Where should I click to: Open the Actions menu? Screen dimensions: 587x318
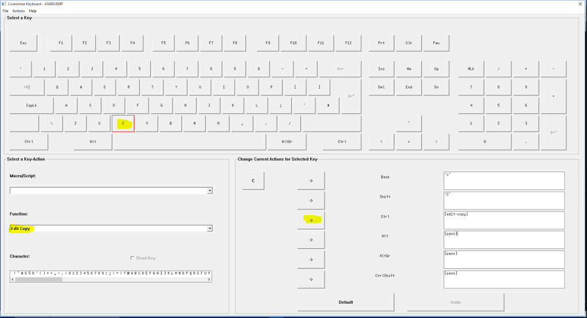point(19,11)
